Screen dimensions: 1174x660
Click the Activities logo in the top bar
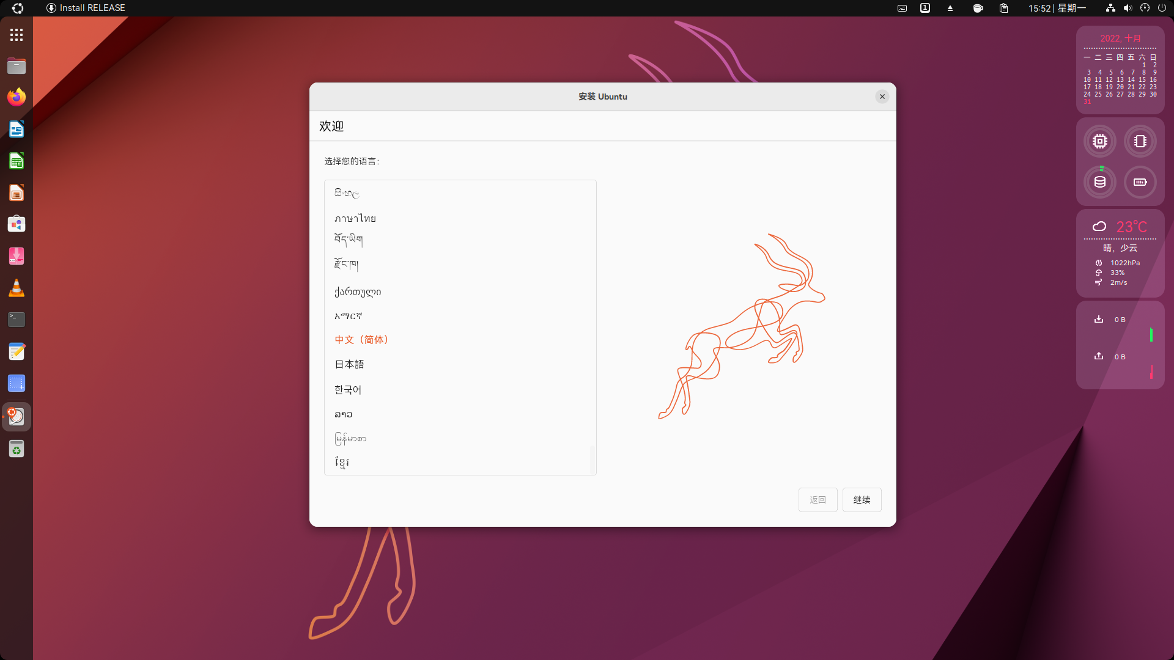coord(18,8)
